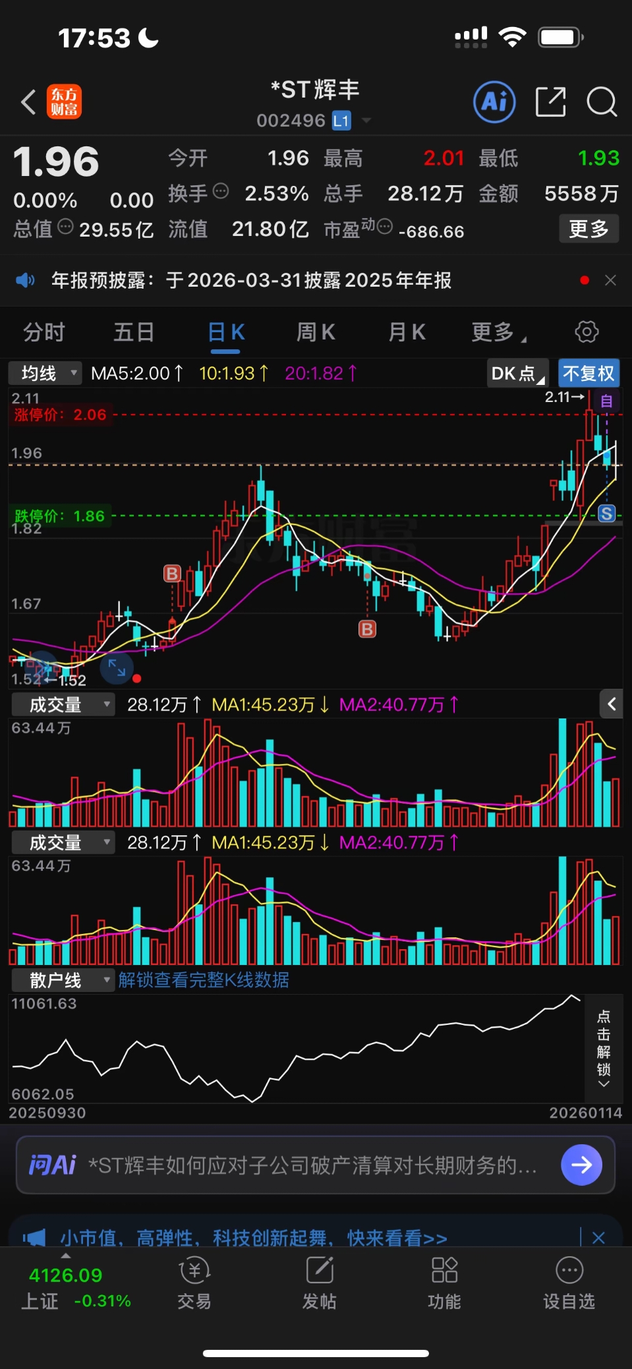The width and height of the screenshot is (632, 1369).
Task: Tap the info icon beside 总值
Action: (x=65, y=227)
